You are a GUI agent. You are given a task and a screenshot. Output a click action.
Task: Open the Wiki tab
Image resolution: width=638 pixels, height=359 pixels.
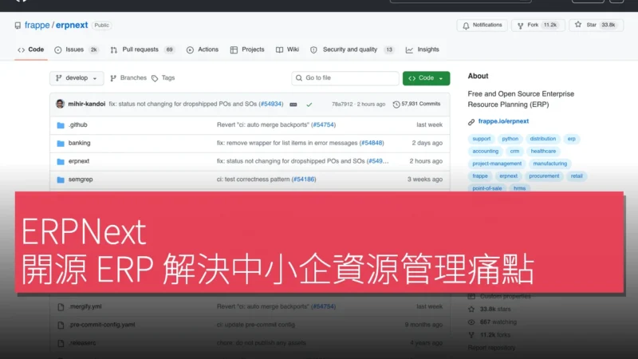tap(288, 49)
